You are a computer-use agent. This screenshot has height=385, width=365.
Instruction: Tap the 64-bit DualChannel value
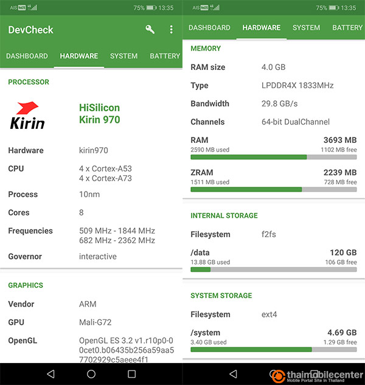click(x=296, y=122)
